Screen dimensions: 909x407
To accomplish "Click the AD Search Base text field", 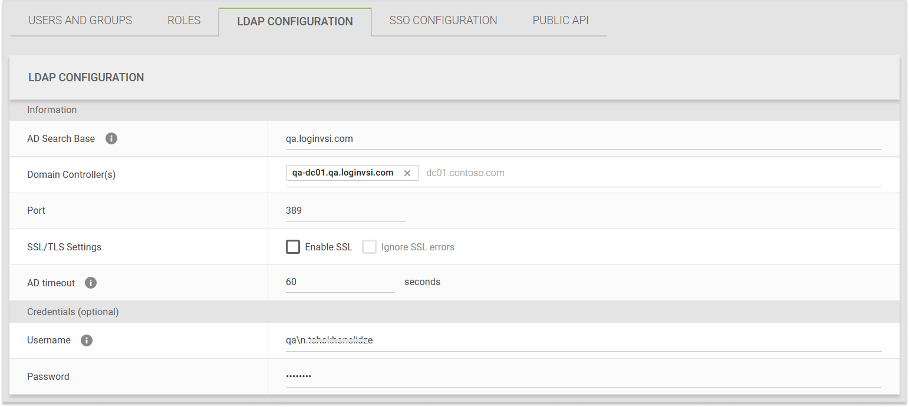I will (582, 139).
